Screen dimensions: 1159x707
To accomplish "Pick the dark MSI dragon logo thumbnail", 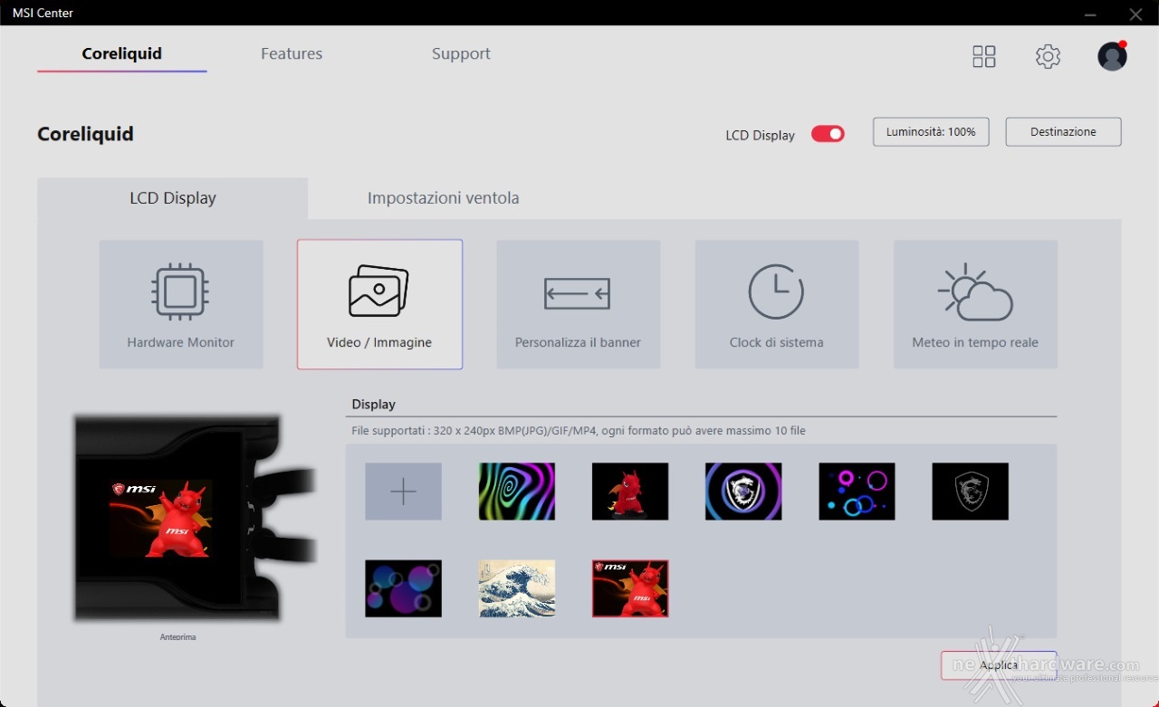I will tap(970, 492).
